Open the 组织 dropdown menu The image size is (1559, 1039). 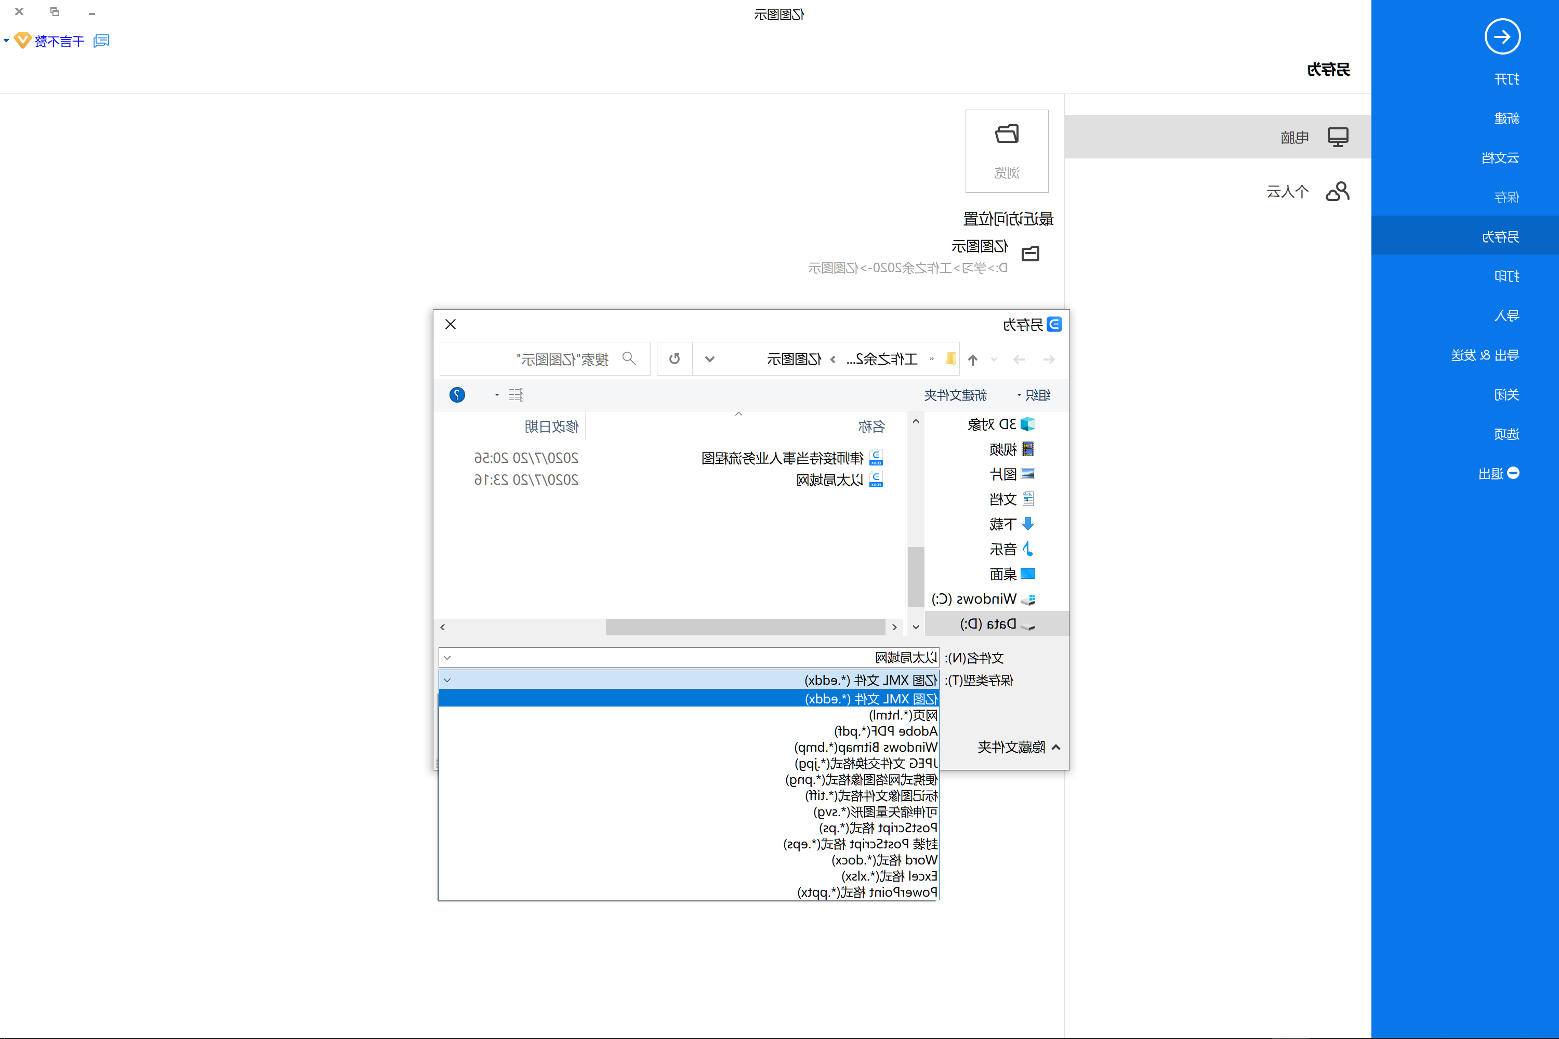click(x=1034, y=395)
